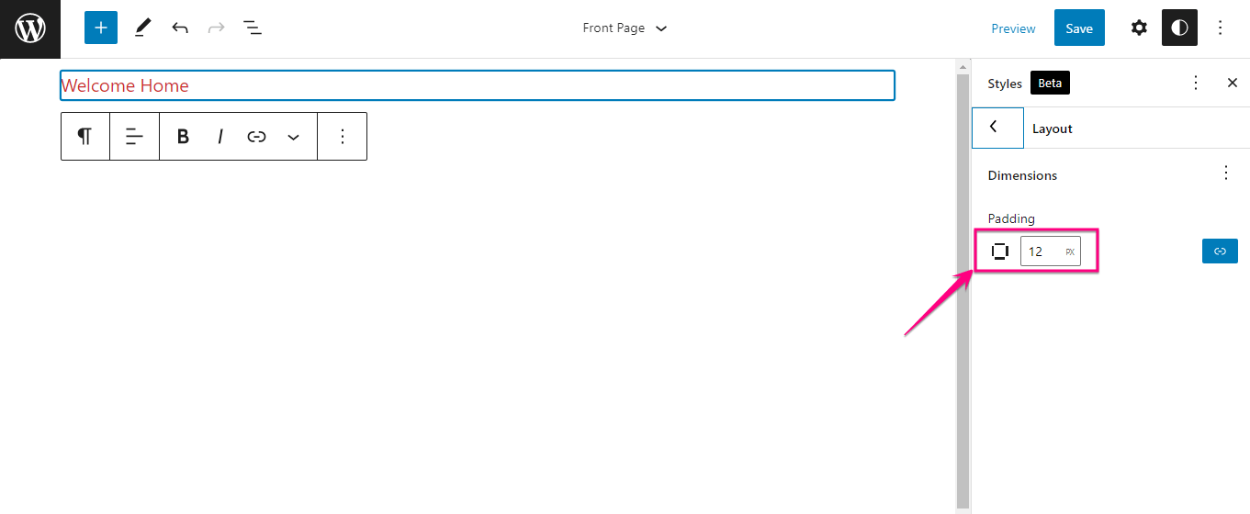Click the WordPress logo icon
Image resolution: width=1250 pixels, height=514 pixels.
[x=30, y=28]
